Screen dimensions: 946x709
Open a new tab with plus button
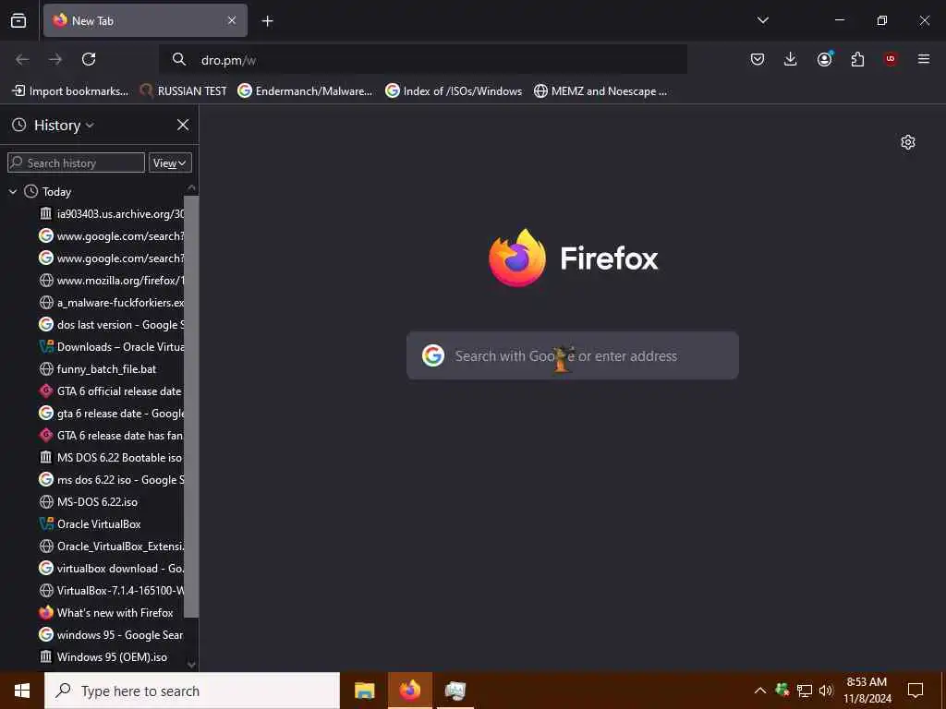click(267, 21)
